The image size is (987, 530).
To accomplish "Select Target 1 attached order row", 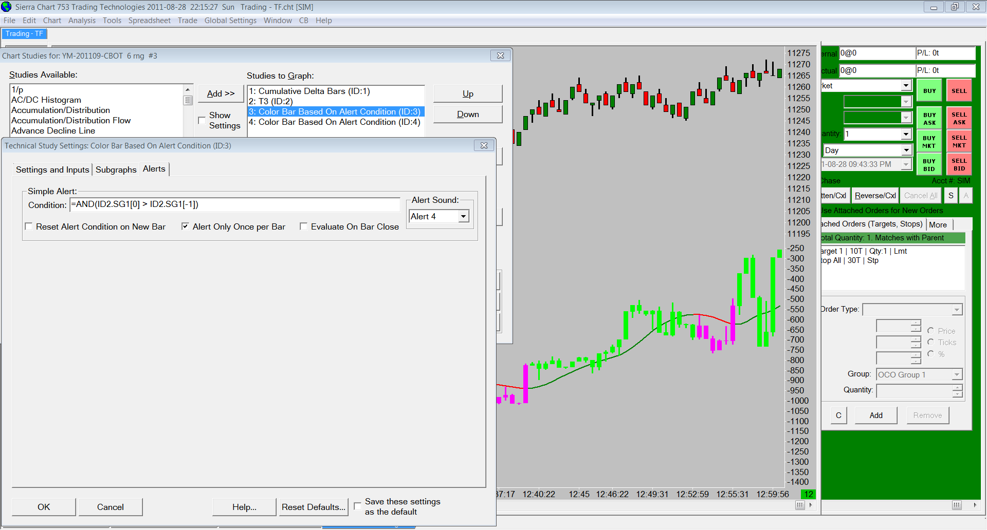I will click(x=892, y=251).
